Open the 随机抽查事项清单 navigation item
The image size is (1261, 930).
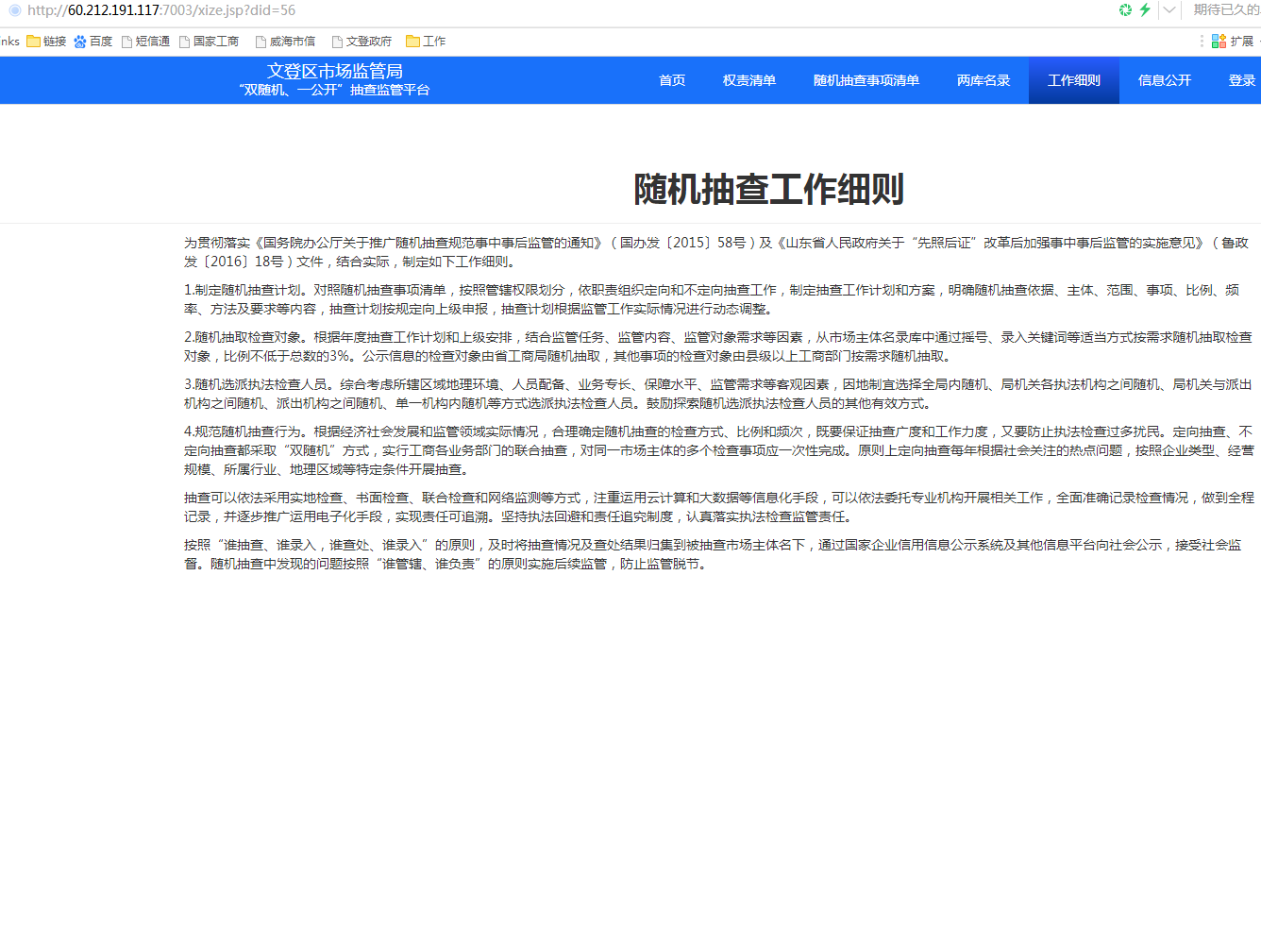pos(866,80)
